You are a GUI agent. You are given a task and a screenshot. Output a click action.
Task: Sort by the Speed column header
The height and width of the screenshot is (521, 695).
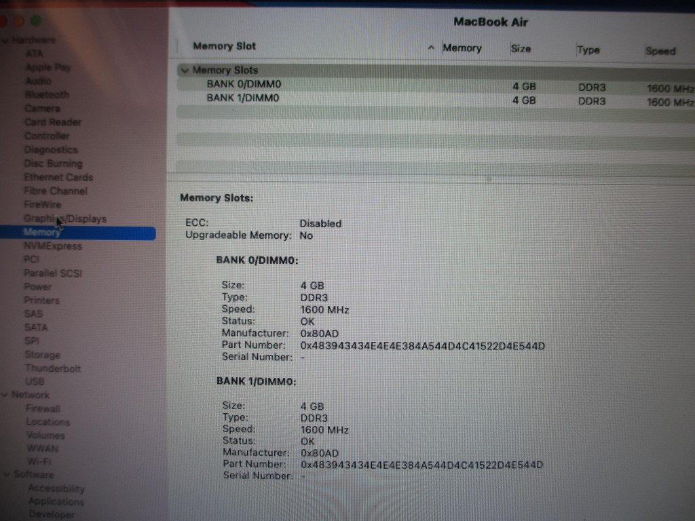(660, 51)
